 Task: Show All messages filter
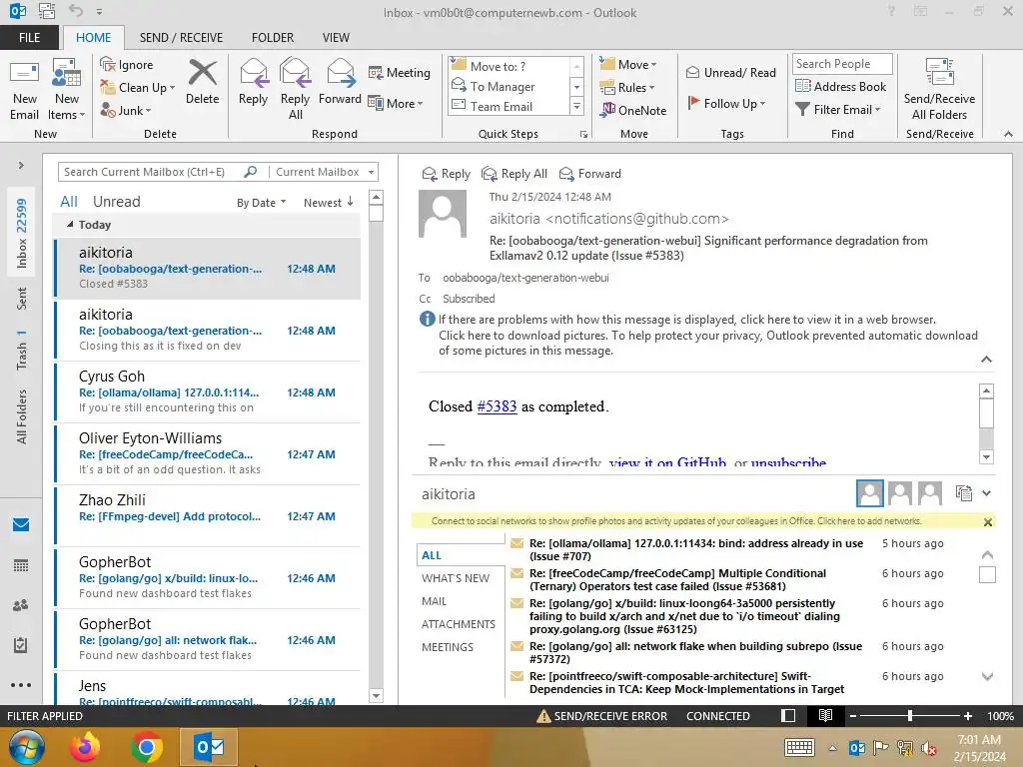(x=69, y=202)
